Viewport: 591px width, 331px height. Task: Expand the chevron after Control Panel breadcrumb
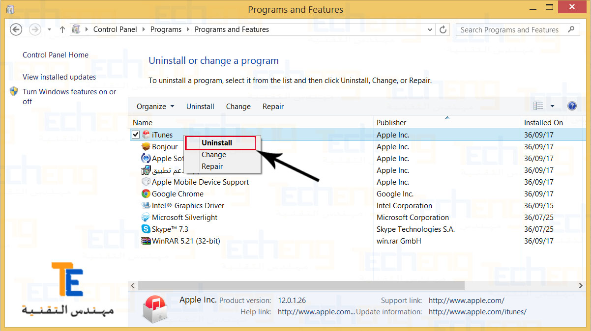point(144,29)
